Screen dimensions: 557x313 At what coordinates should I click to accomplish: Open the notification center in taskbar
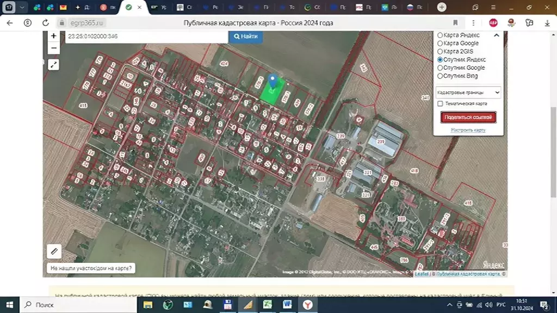(544, 305)
